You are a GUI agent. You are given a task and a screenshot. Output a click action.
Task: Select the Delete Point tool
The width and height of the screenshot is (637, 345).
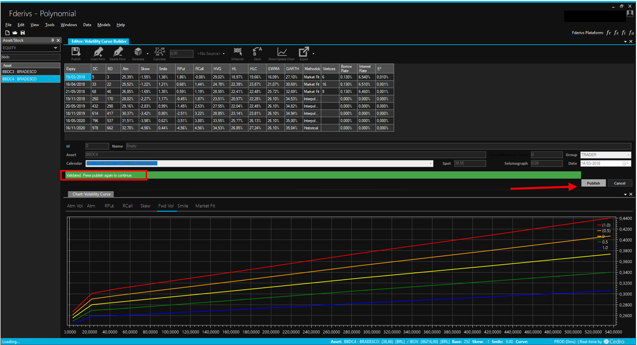118,53
